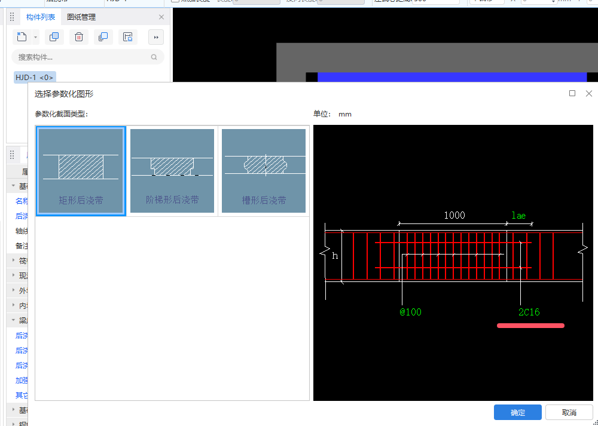The image size is (598, 426).
Task: Maximize the 选择参数化图形 dialog
Action: (x=572, y=93)
